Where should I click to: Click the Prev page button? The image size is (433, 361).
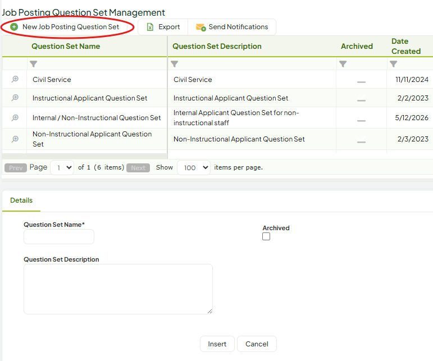16,168
